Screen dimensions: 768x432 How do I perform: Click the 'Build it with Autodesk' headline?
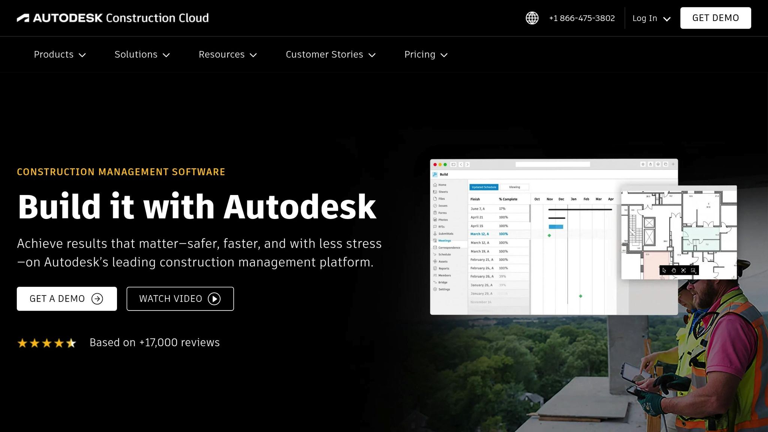click(x=197, y=206)
